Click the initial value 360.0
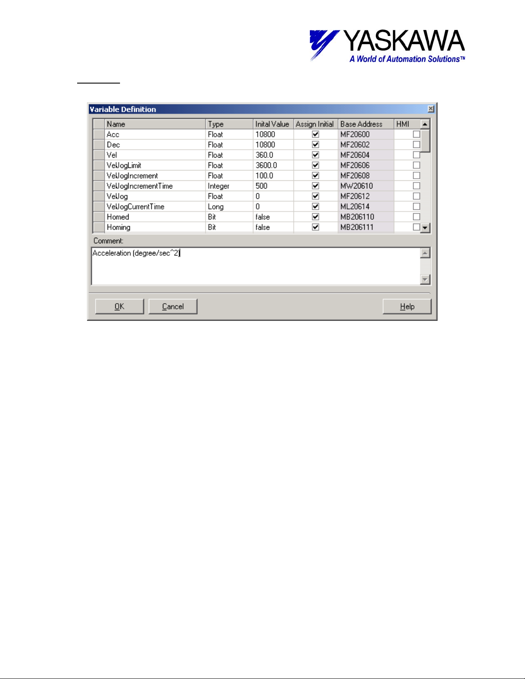525x679 pixels. coord(273,155)
